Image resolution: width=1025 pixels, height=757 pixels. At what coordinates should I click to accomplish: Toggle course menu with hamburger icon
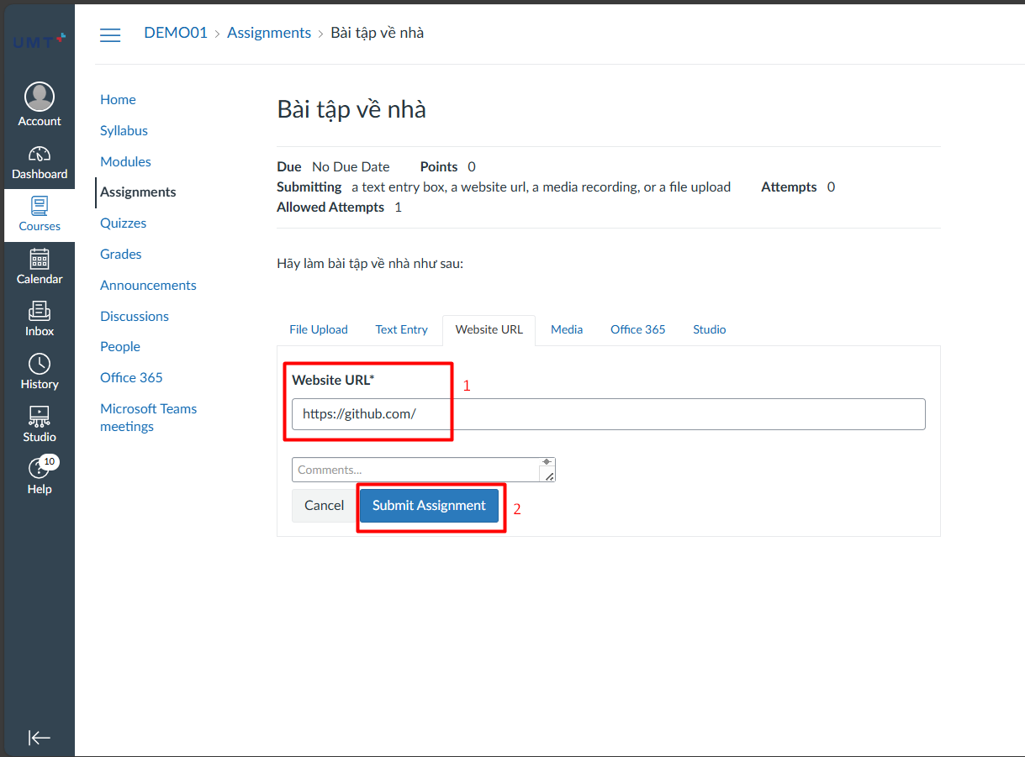tap(110, 34)
